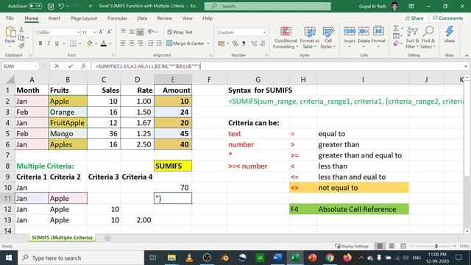
Task: Switch to the Insert tab
Action: pos(54,18)
